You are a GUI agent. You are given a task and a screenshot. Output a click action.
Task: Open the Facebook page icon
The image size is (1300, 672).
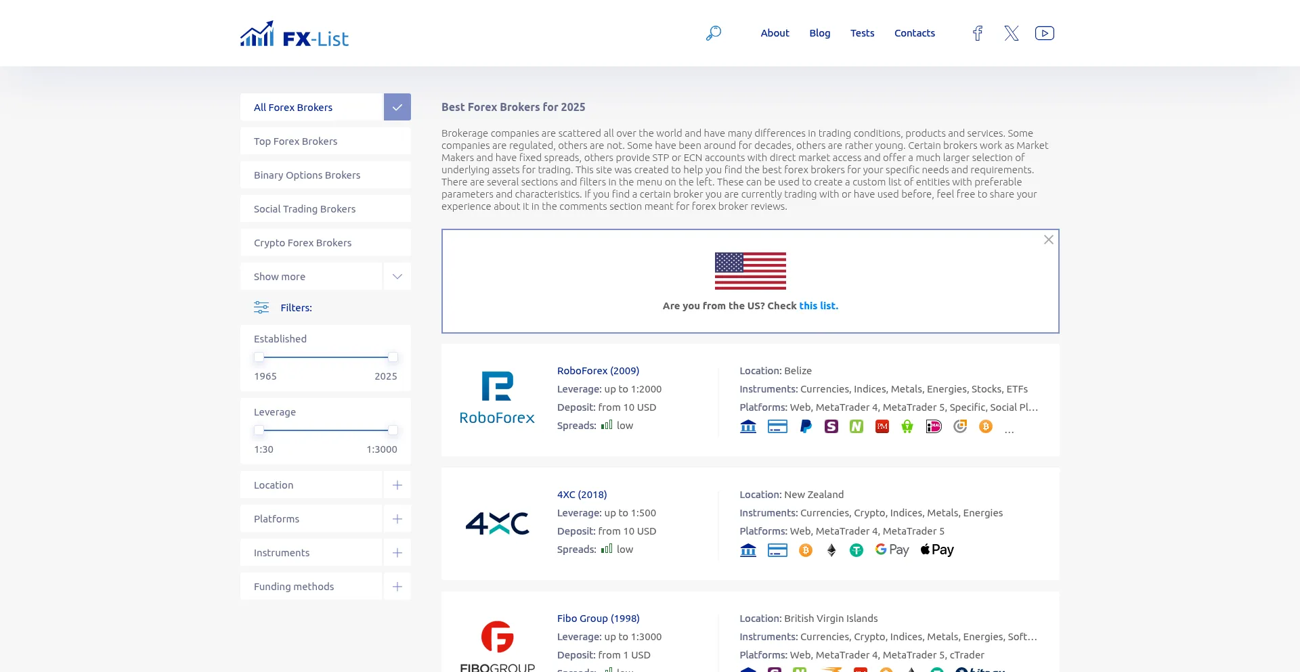click(978, 33)
